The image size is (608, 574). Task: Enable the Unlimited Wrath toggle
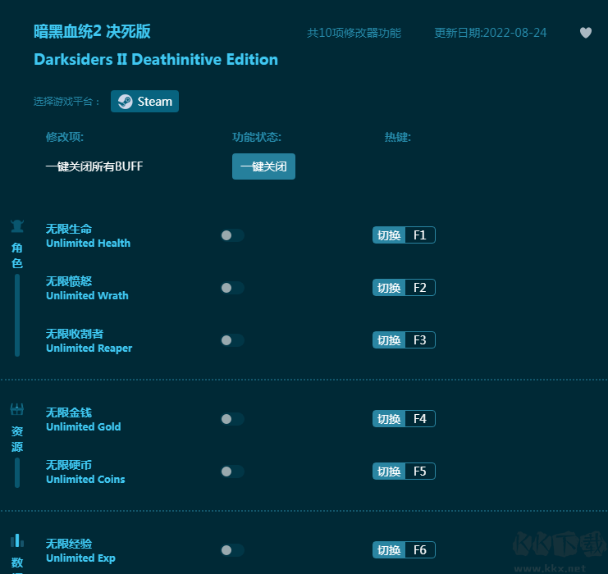(231, 288)
